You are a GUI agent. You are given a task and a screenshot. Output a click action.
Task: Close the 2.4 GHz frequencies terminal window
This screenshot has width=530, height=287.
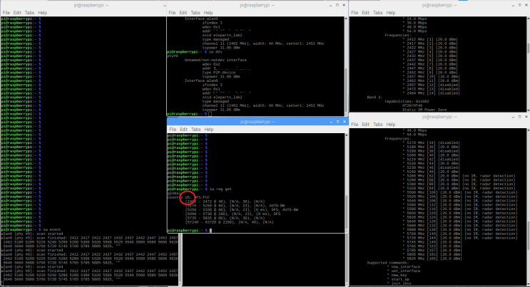coord(526,5)
